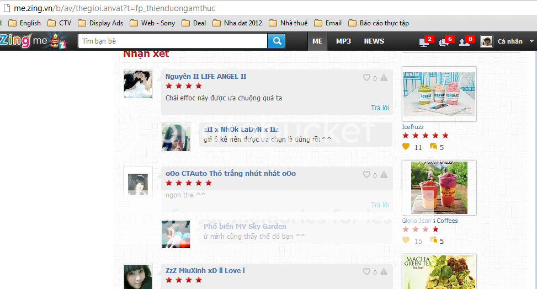The width and height of the screenshot is (537, 289).
Task: Click the fifth star of Icefruzz rating
Action: (445, 136)
